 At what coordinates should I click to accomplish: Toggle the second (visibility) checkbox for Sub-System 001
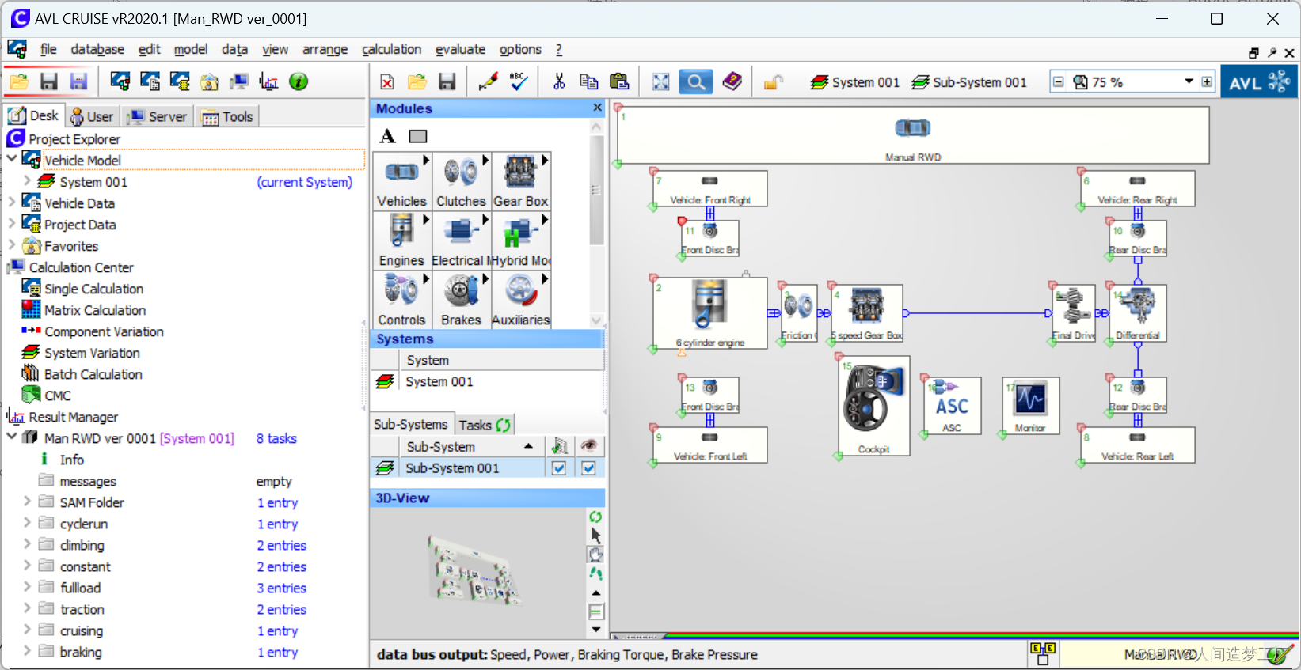tap(588, 468)
